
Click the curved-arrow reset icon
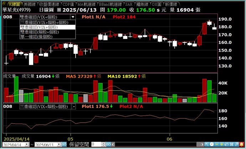click(226, 144)
